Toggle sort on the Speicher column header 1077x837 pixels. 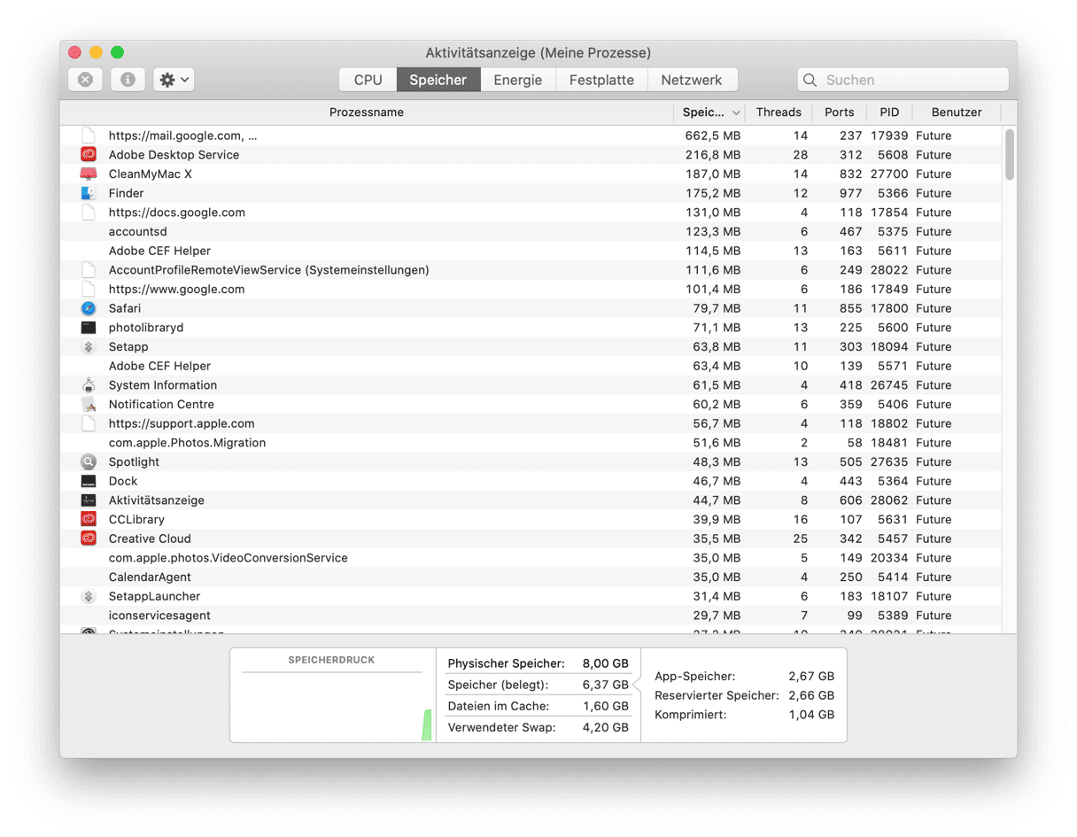pyautogui.click(x=709, y=112)
